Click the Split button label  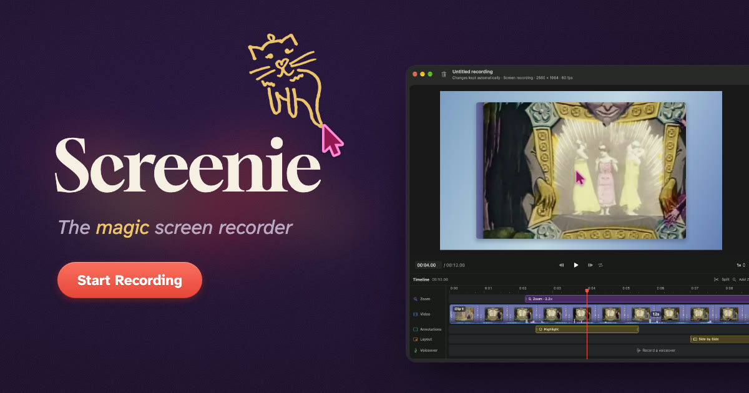tap(725, 279)
